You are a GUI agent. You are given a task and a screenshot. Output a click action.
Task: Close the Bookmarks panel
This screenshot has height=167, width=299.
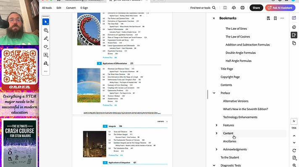click(214, 18)
